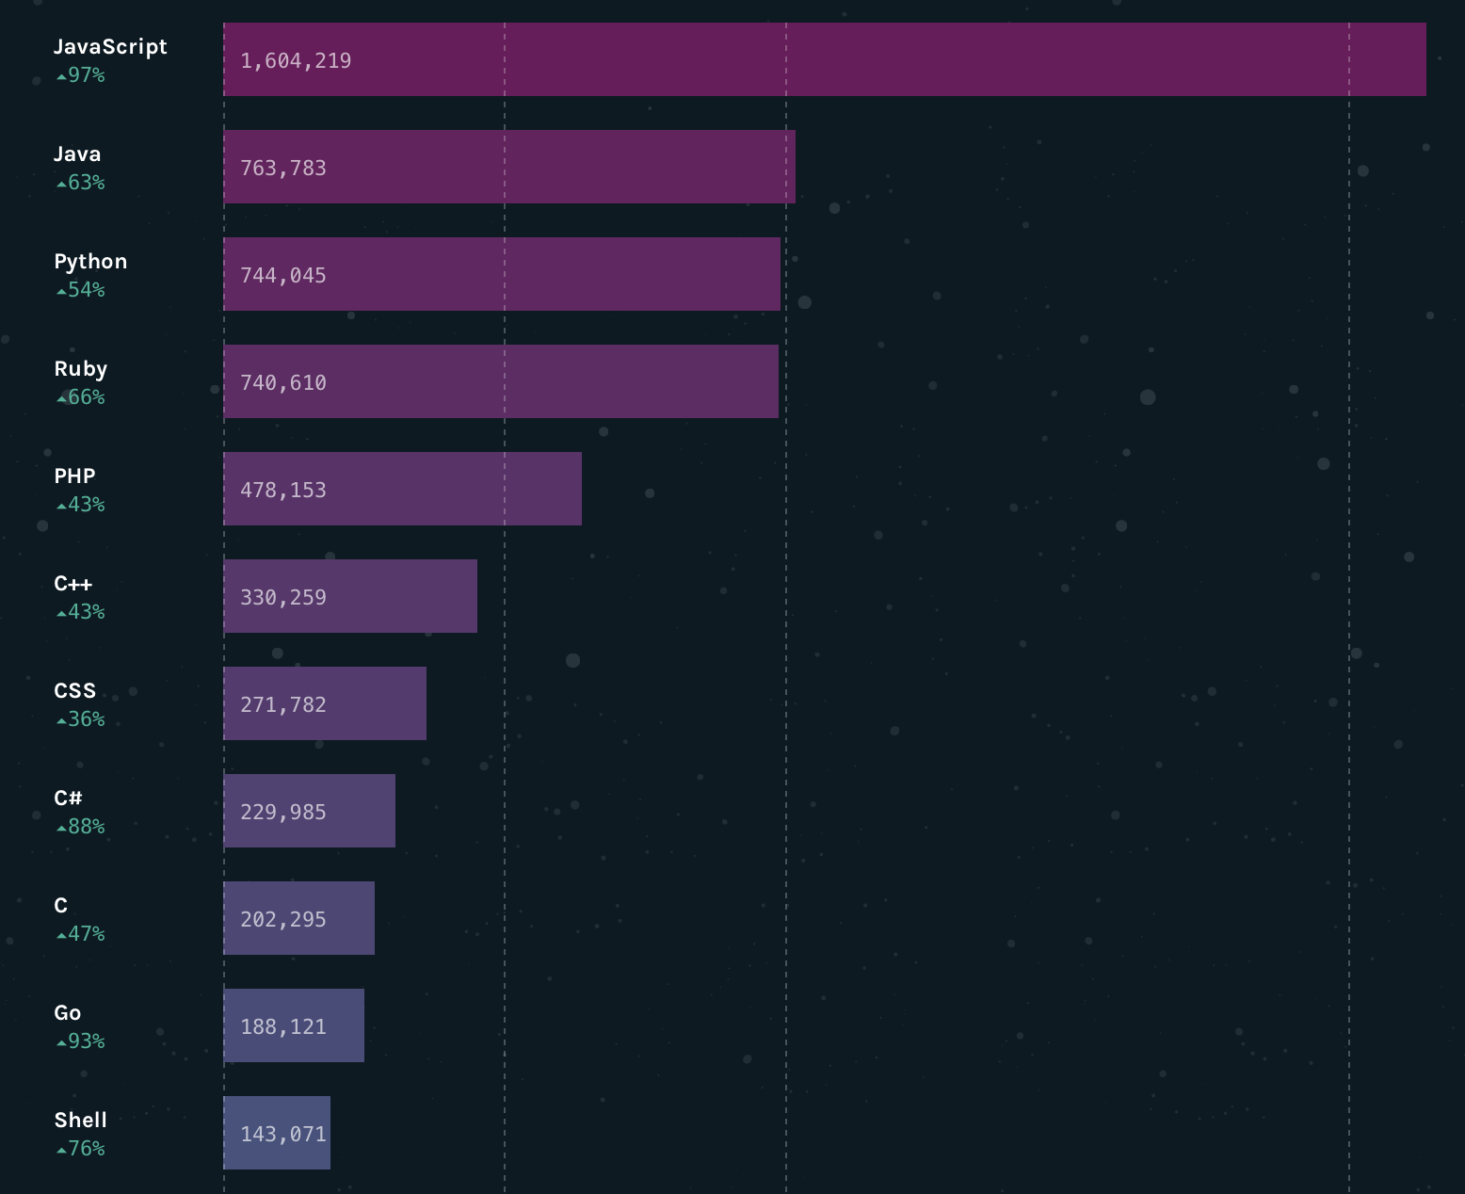Click the JavaScript bar showing 1,604,219
1465x1194 pixels.
coord(825,59)
